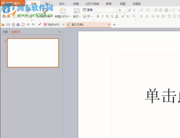Click the paragraph spacing icon right of line spacing
This screenshot has width=180, height=138.
click(175, 16)
